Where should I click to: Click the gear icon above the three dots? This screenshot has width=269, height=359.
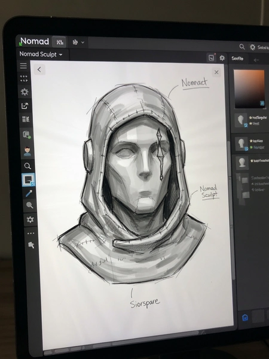(x=30, y=220)
